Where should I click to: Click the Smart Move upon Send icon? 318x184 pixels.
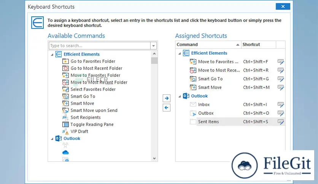coord(65,111)
